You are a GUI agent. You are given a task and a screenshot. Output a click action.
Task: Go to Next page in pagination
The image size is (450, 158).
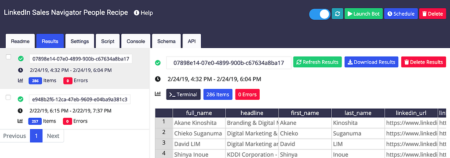point(53,136)
